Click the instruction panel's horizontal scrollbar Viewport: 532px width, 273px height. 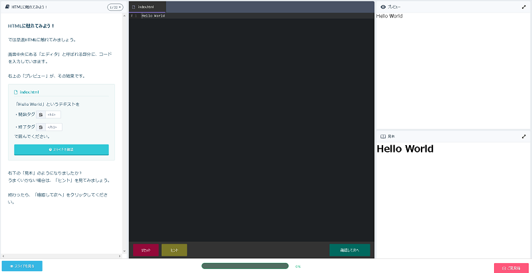(x=61, y=256)
